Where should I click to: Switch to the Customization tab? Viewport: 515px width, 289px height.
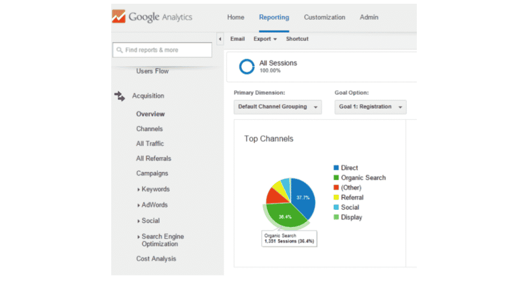[x=325, y=17]
